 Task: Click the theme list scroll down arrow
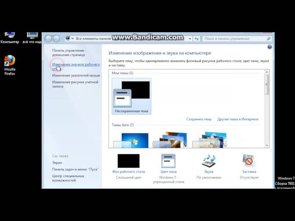267,145
